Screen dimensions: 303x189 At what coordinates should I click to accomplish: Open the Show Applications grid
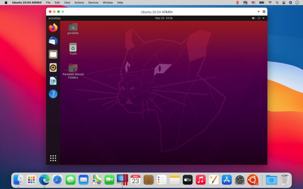tap(53, 158)
